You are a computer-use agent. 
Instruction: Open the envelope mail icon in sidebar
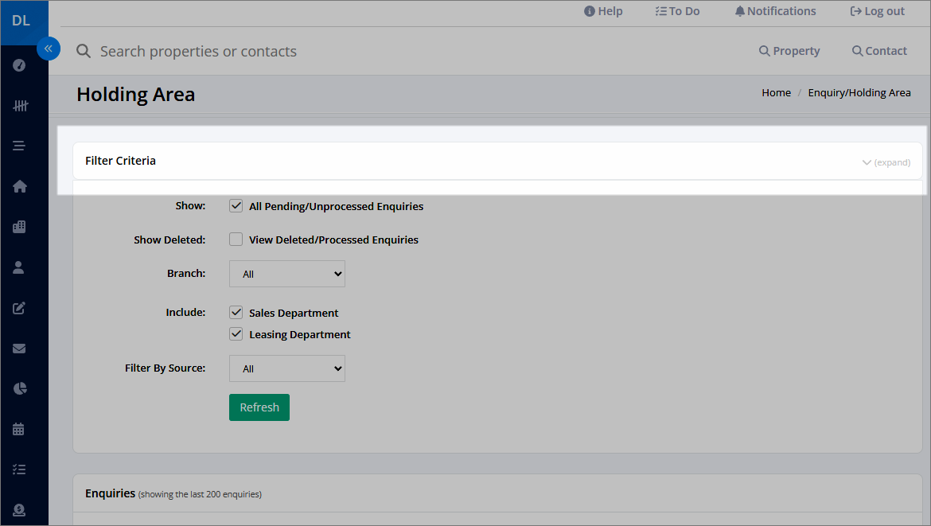click(19, 349)
